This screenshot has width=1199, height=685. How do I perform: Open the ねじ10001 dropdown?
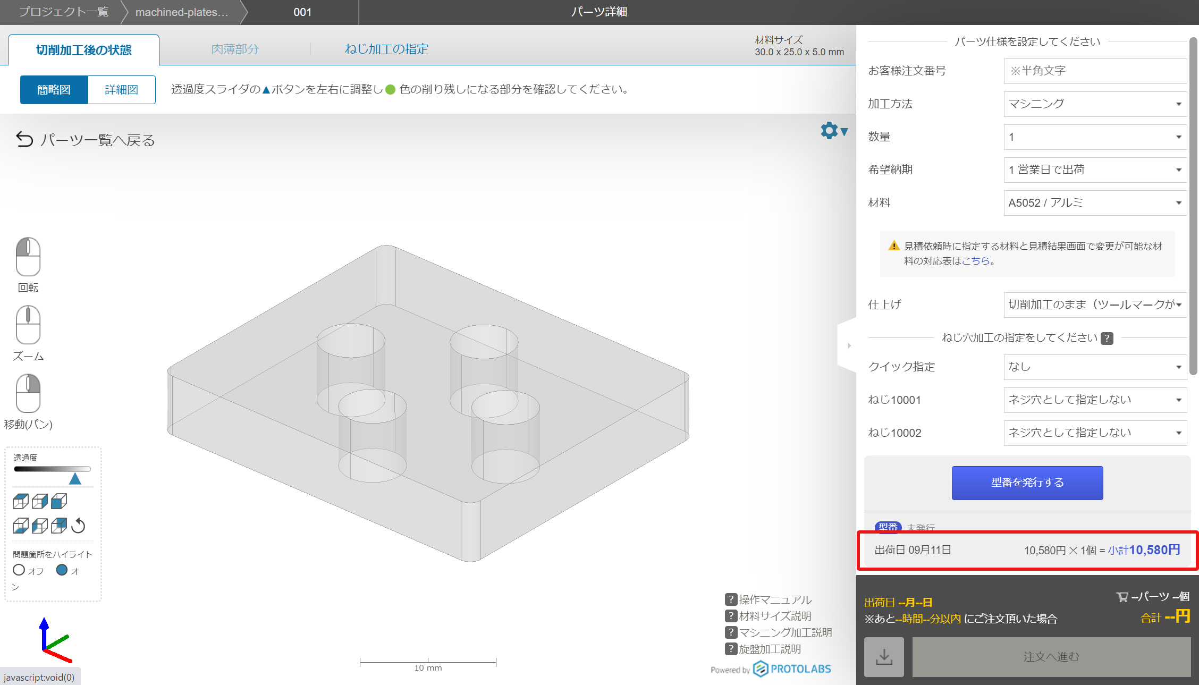point(1095,400)
